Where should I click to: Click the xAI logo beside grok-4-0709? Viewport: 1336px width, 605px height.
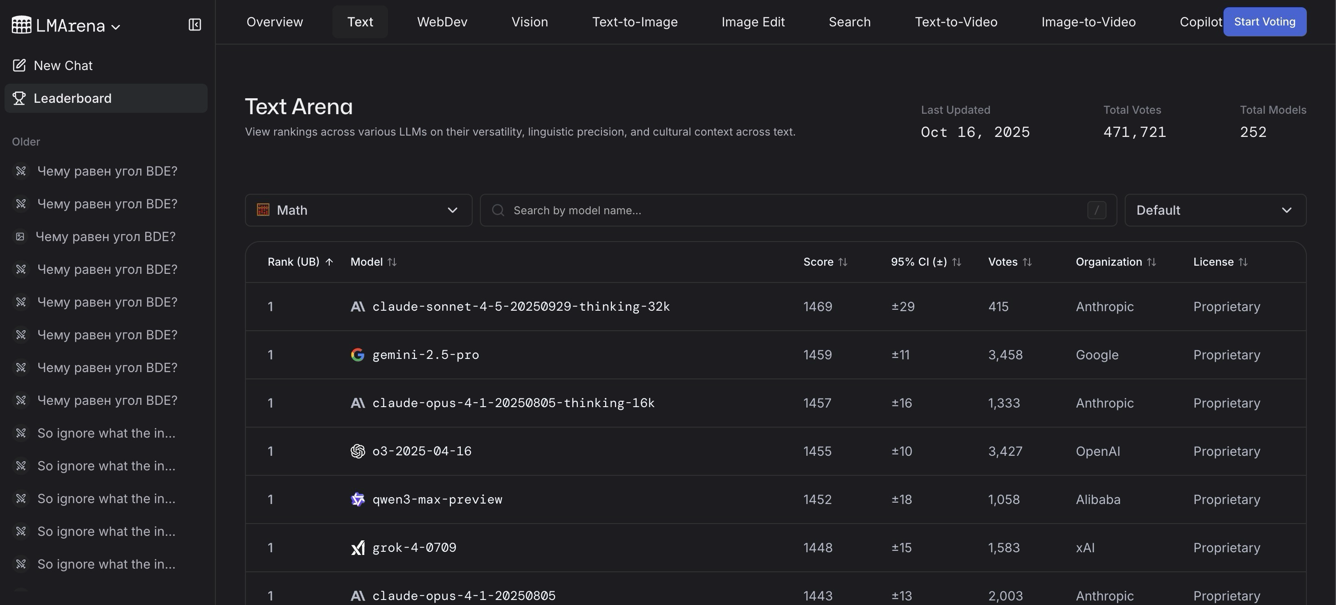357,548
